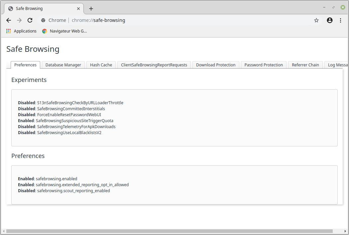The width and height of the screenshot is (349, 235).
Task: Open the Navigateur Web G... bookmark
Action: point(64,31)
